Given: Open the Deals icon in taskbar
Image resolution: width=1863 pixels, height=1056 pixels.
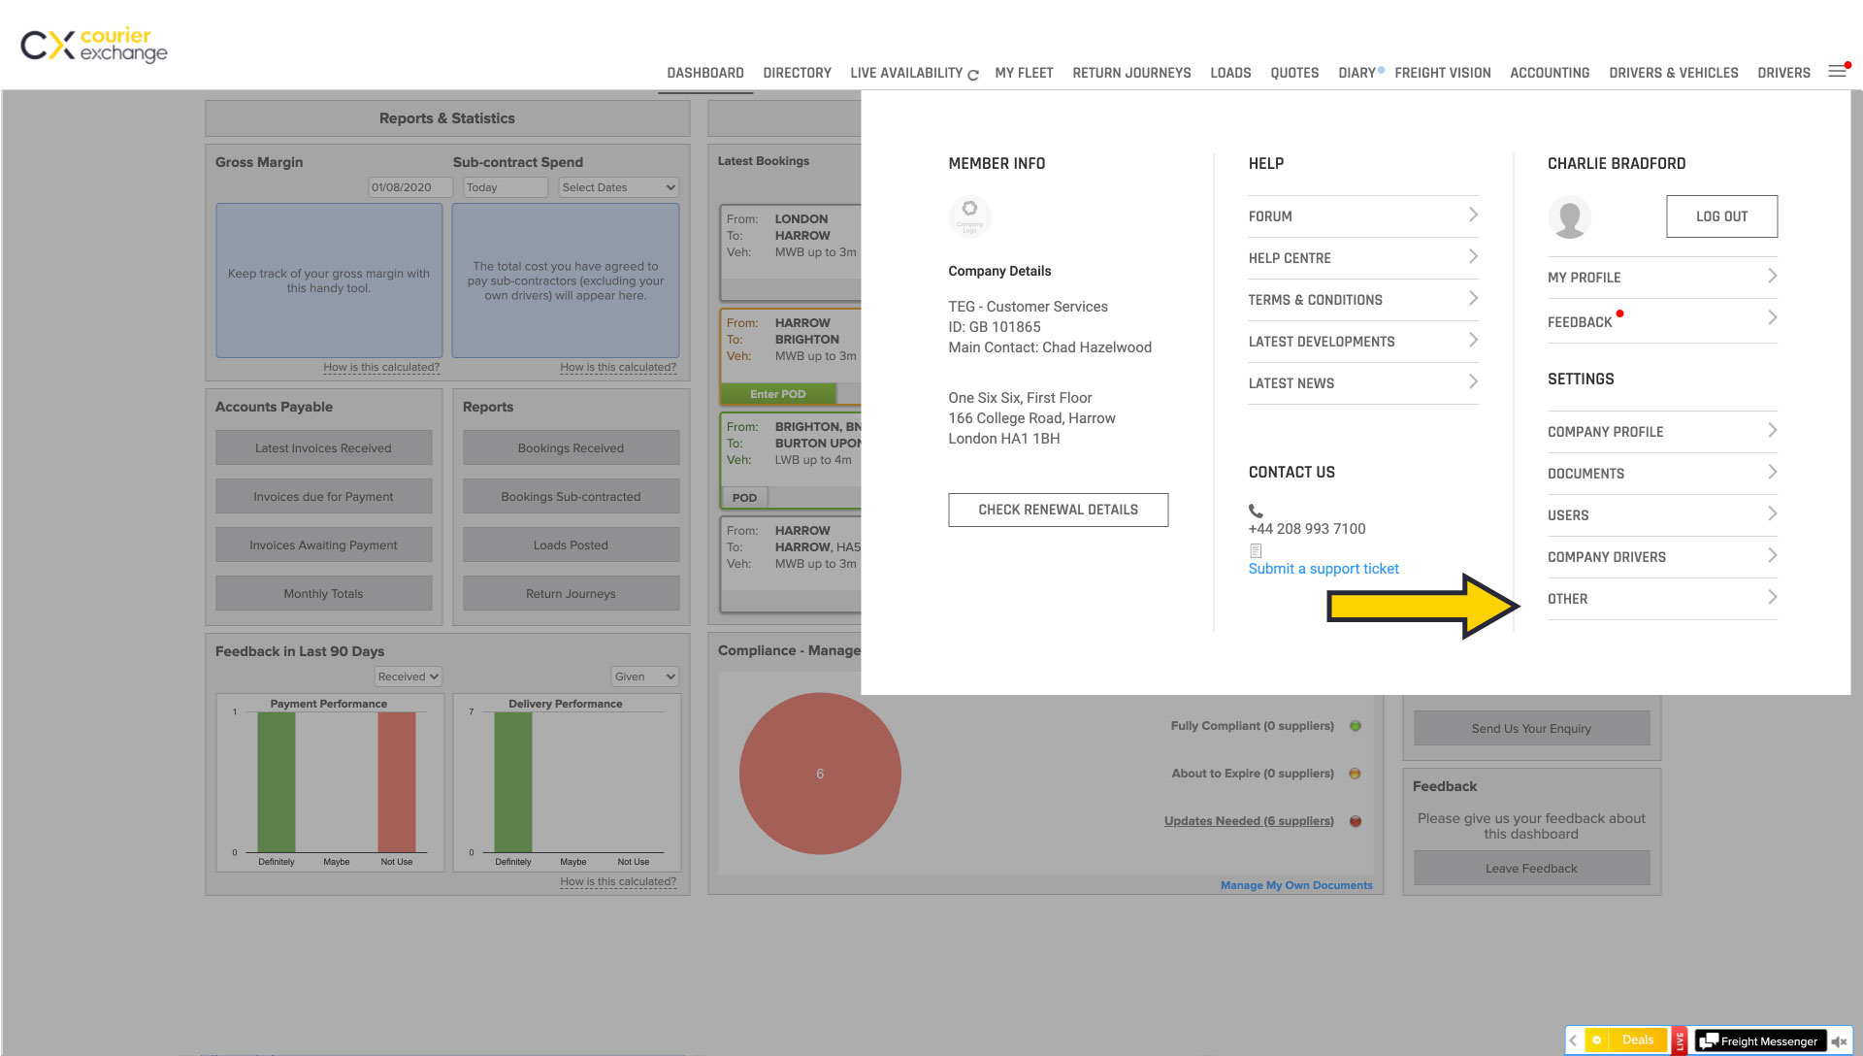Looking at the screenshot, I should tap(1626, 1039).
